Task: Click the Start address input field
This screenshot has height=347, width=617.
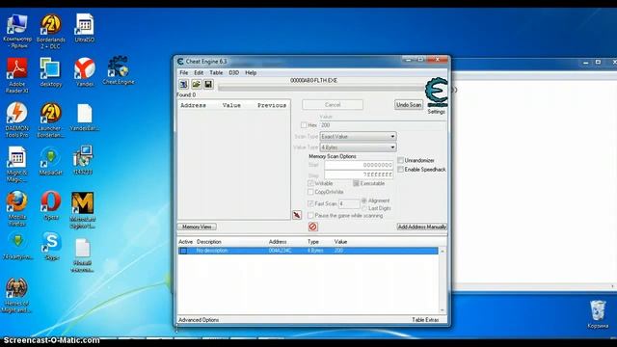Action: point(359,165)
